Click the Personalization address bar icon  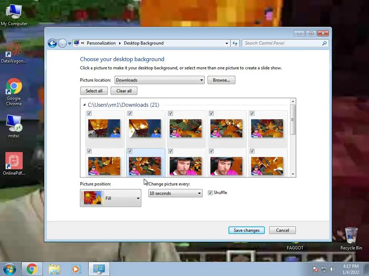tap(76, 43)
